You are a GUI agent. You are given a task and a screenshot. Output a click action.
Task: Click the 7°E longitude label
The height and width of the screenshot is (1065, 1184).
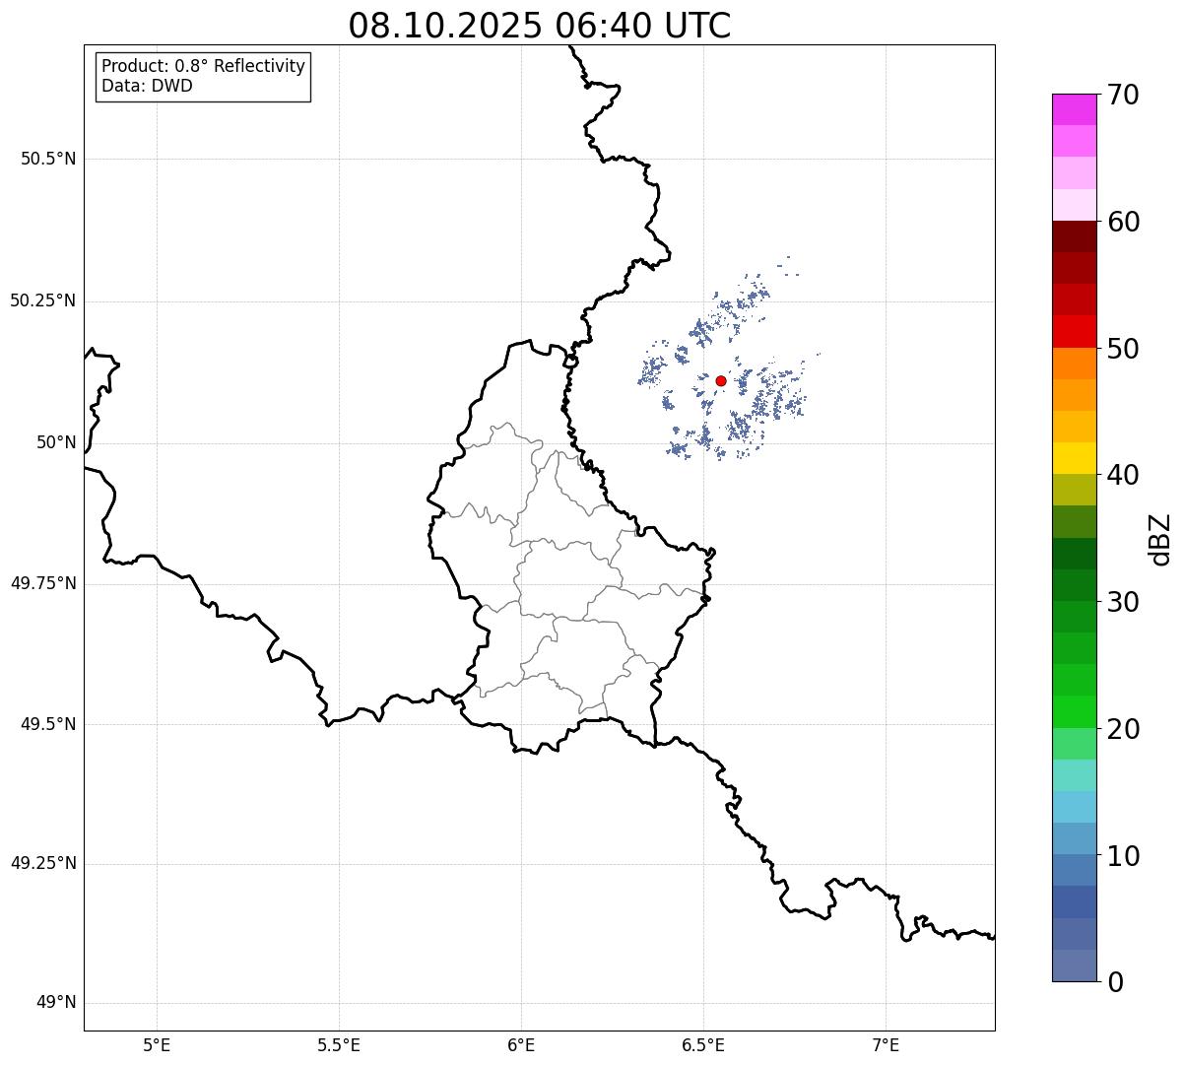(886, 1044)
